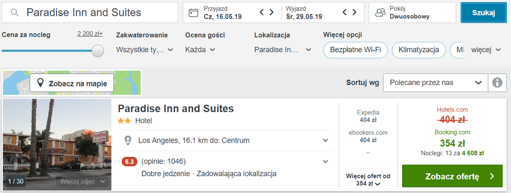The height and width of the screenshot is (193, 511).
Task: Click the location pin icon beside Los Angeles
Action: pyautogui.click(x=128, y=141)
